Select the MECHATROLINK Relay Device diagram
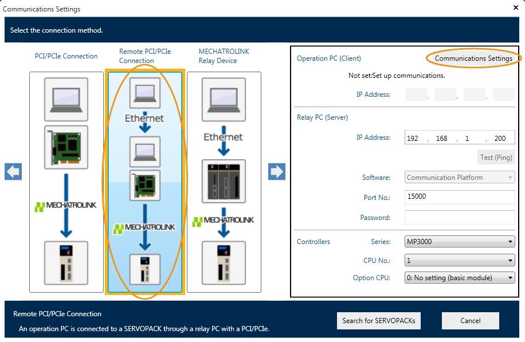This screenshot has height=342, width=525. click(224, 182)
